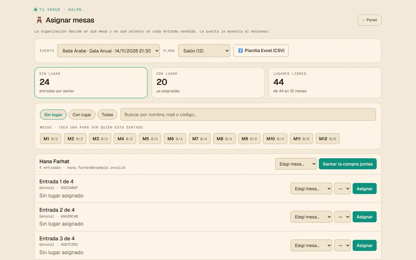Assign Entrada 2 de 4
Screen dimensions: 416x260
click(364, 217)
